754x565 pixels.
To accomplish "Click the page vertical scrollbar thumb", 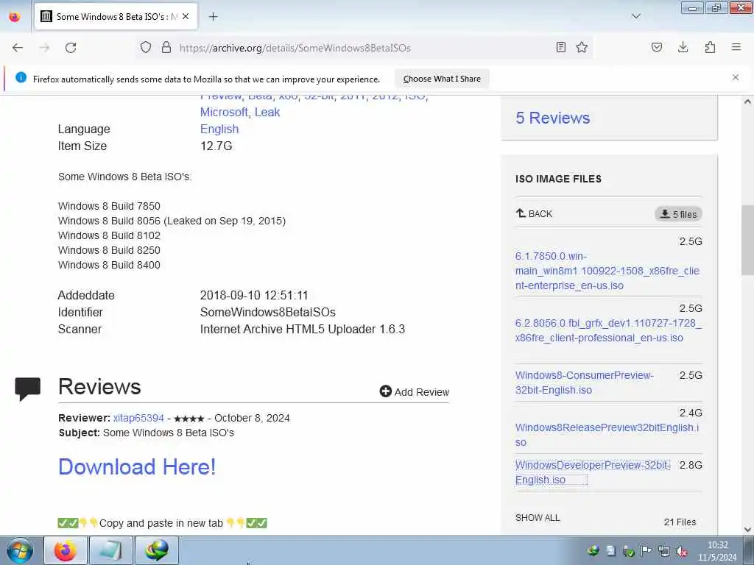I will (747, 240).
